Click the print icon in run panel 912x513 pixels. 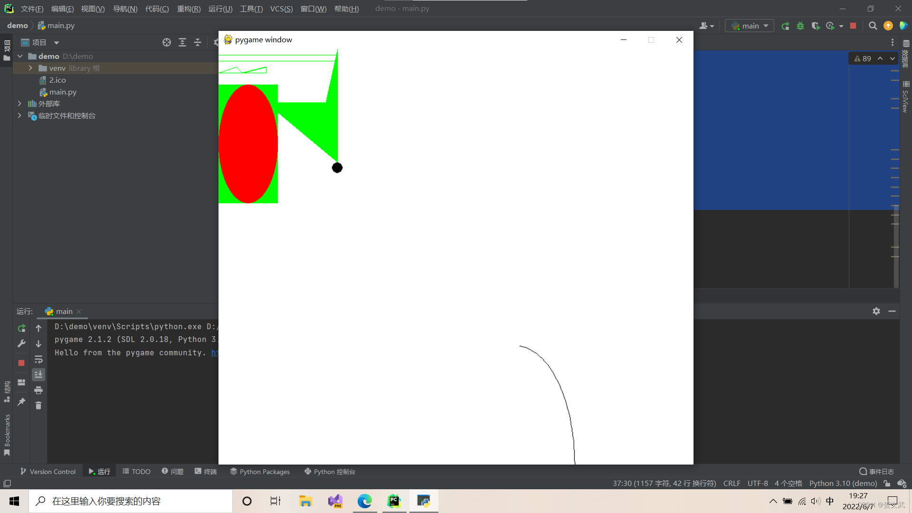(38, 390)
